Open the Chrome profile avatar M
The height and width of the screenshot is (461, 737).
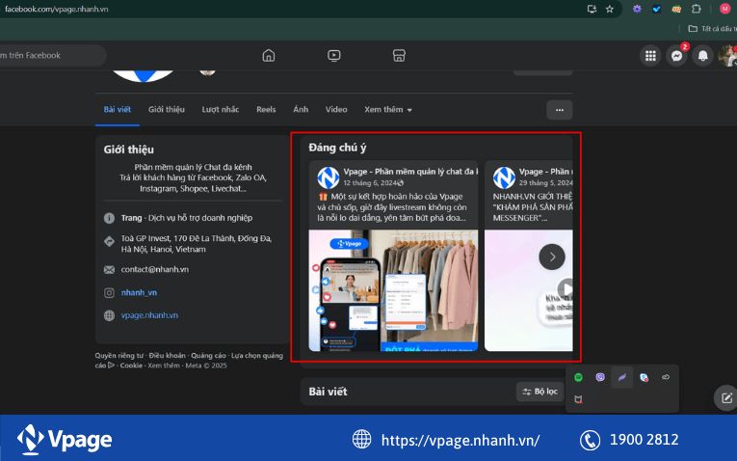pos(724,9)
